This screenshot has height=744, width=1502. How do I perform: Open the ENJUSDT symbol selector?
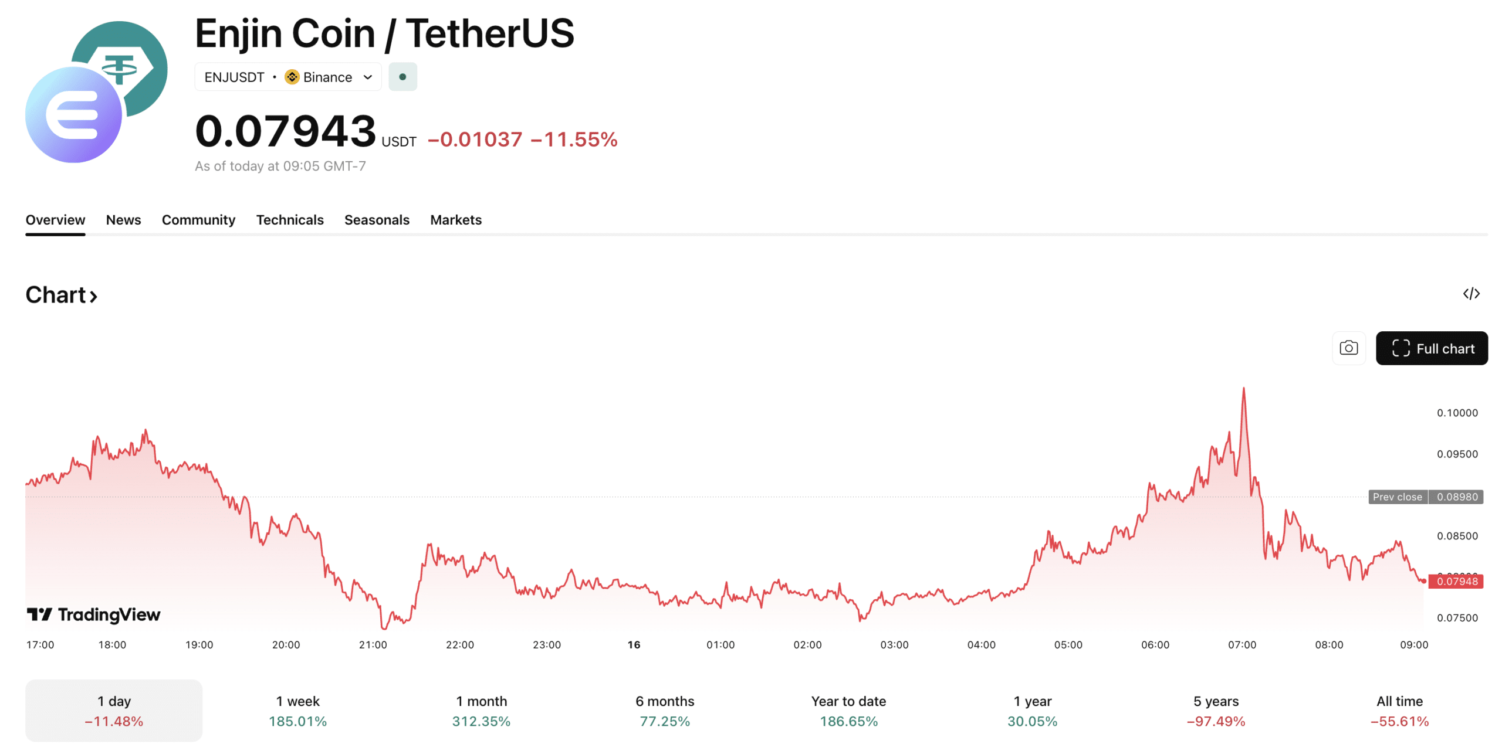(235, 76)
